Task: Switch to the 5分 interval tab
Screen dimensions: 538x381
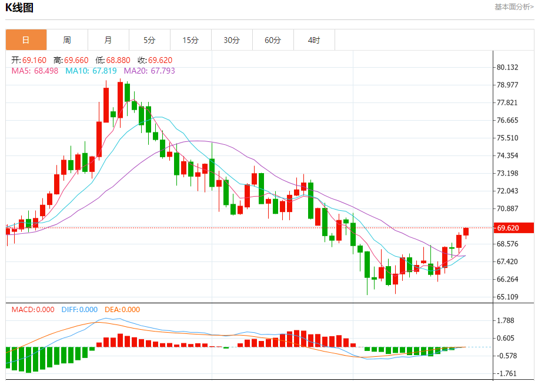Action: point(149,40)
